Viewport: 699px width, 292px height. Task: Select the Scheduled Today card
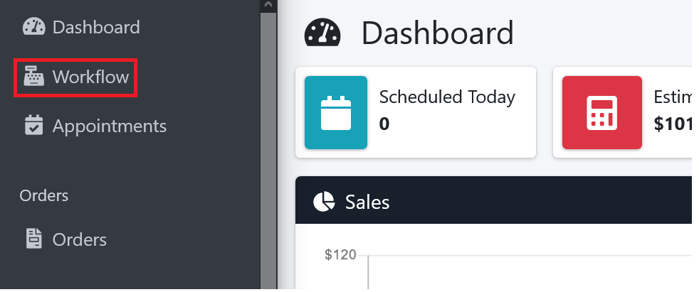tap(416, 113)
